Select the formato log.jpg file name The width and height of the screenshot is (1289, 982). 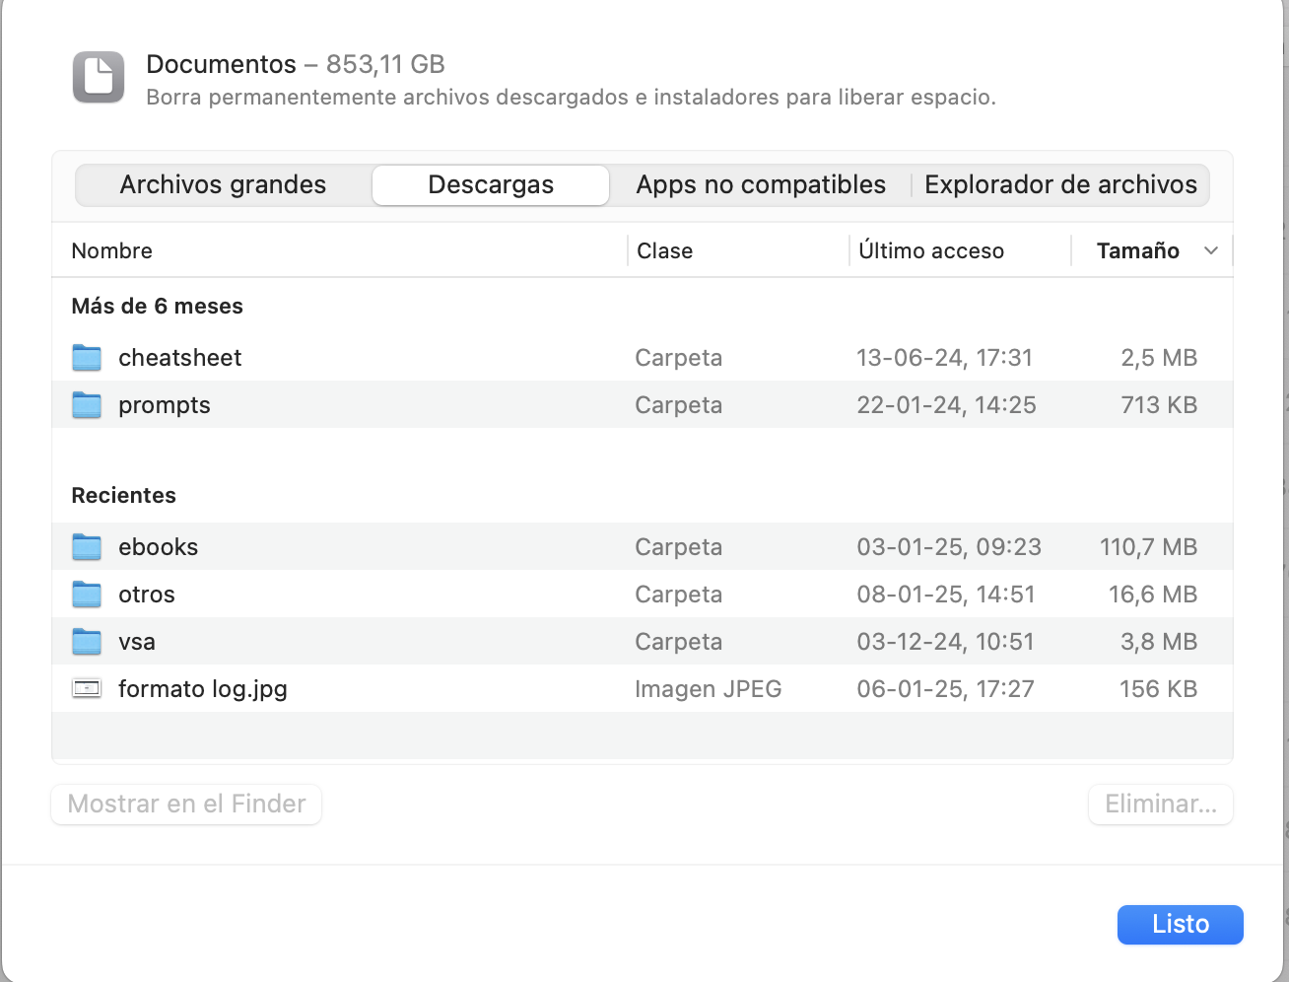(x=203, y=689)
